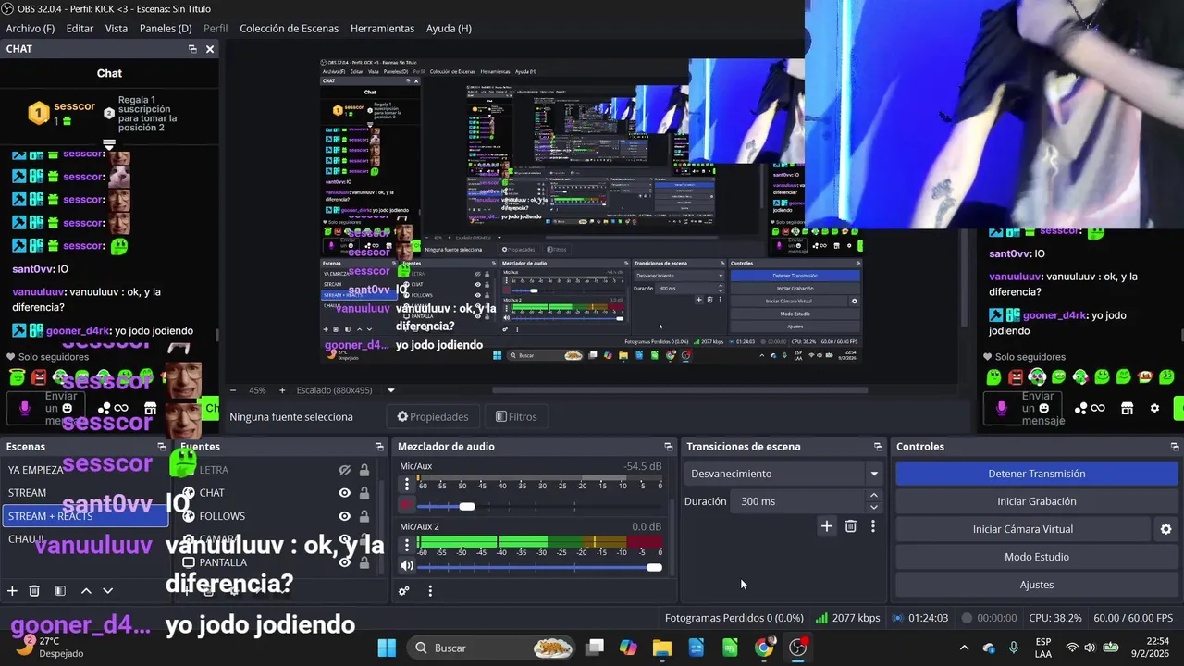This screenshot has width=1184, height=666.
Task: Open the shop icon in preview chat
Action: point(1127,408)
